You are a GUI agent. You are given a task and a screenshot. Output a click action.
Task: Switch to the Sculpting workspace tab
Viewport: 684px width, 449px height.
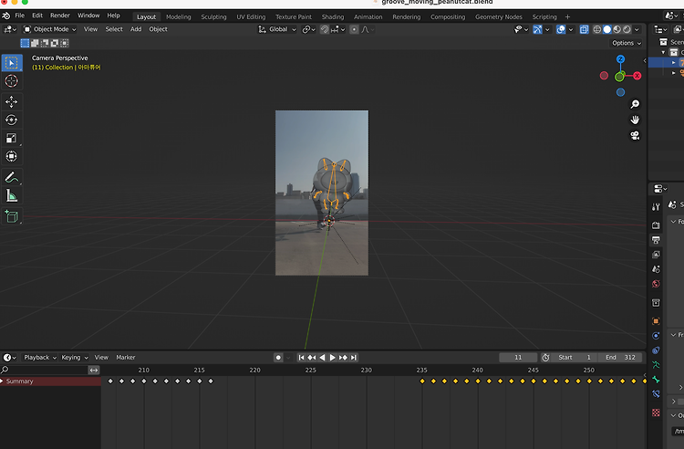point(213,16)
